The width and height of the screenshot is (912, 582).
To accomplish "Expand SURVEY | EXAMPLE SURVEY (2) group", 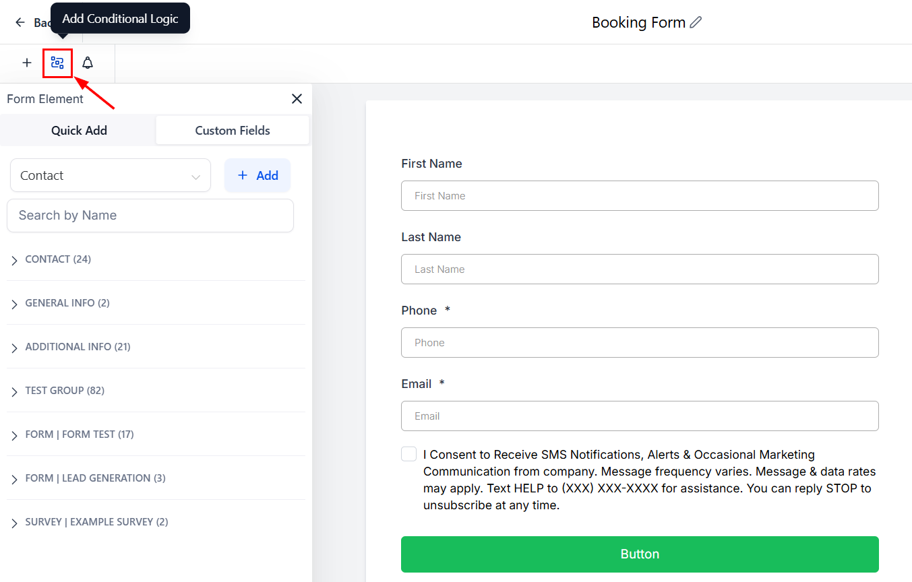I will [15, 523].
